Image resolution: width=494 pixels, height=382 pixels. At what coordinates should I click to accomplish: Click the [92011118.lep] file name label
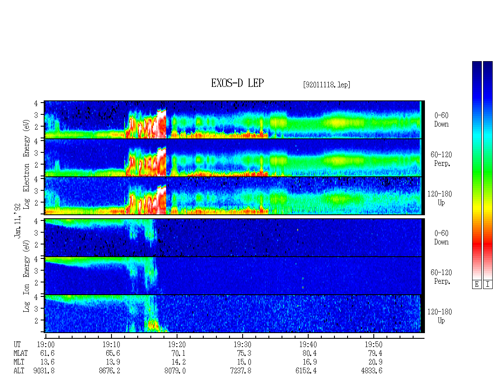(x=327, y=85)
